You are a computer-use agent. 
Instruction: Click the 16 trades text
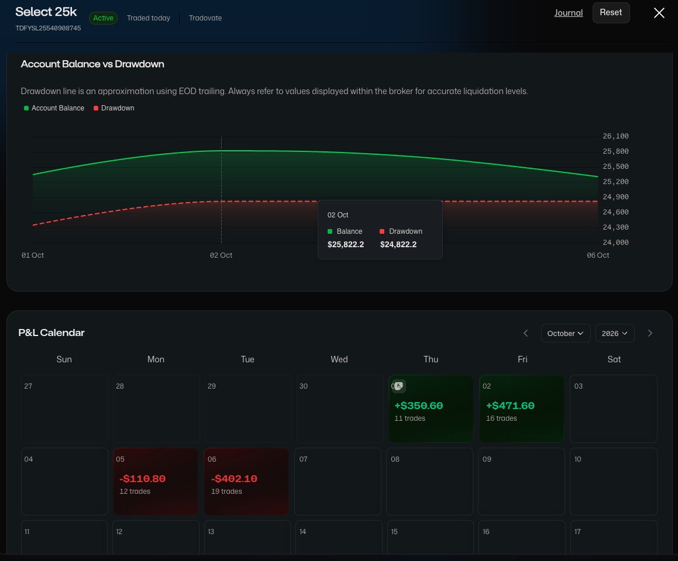(501, 418)
